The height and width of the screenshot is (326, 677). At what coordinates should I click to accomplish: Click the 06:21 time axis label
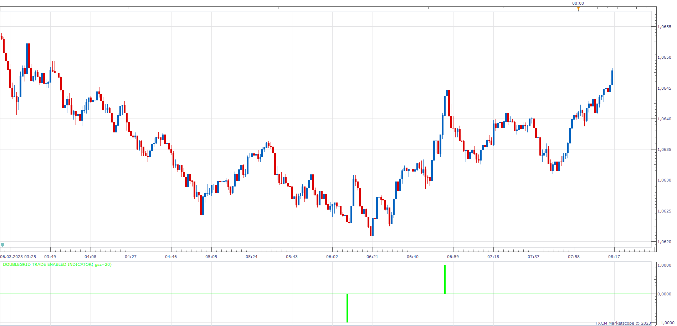tap(372, 257)
